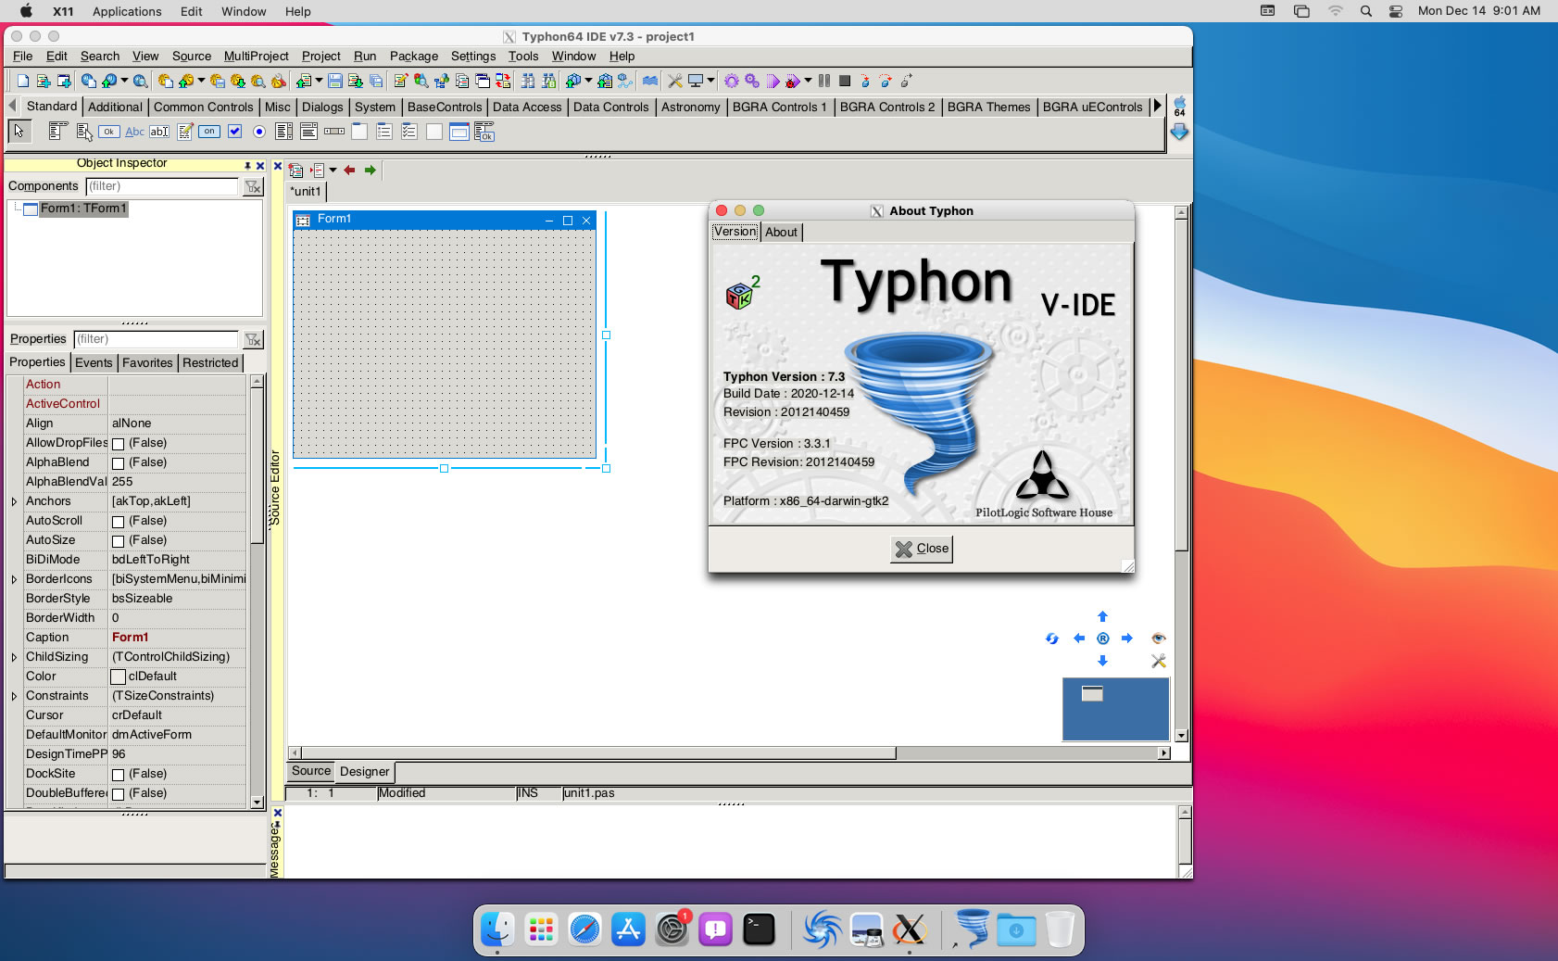
Task: Expand the BorderIcons property
Action: [x=14, y=579]
